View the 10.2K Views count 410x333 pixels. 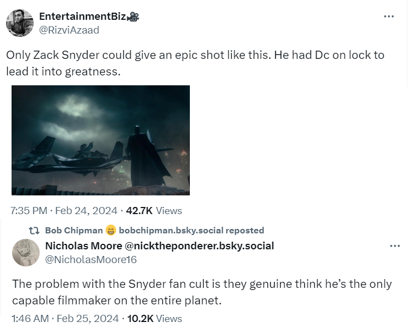[154, 318]
